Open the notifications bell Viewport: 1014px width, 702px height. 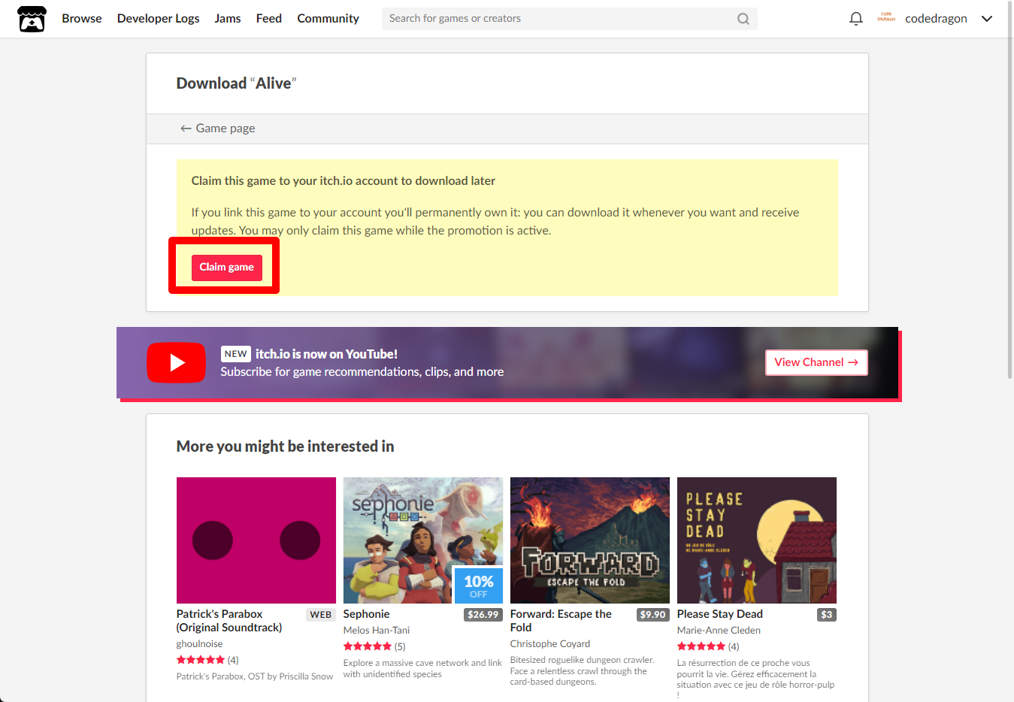pyautogui.click(x=855, y=19)
